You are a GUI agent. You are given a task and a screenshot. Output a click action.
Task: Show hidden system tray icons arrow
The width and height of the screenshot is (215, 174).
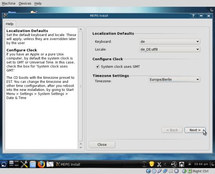pyautogui.click(x=190, y=164)
